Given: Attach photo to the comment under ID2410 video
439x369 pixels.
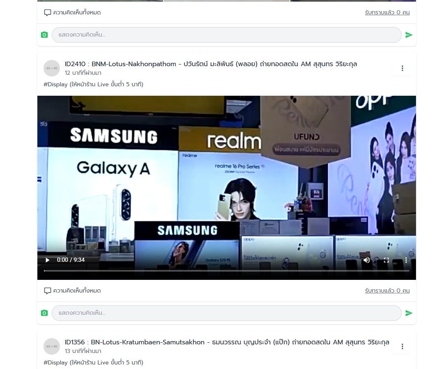Looking at the screenshot, I should click(44, 313).
